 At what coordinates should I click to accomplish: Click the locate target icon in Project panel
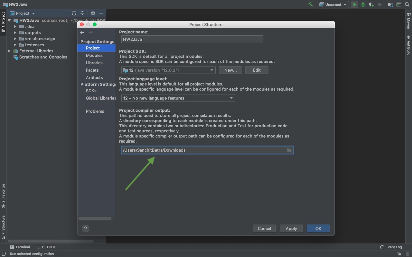(74, 13)
